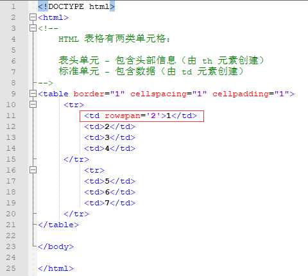Image resolution: width=308 pixels, height=276 pixels.
Task: Click the cellpadding="1" attribute
Action: 251,94
